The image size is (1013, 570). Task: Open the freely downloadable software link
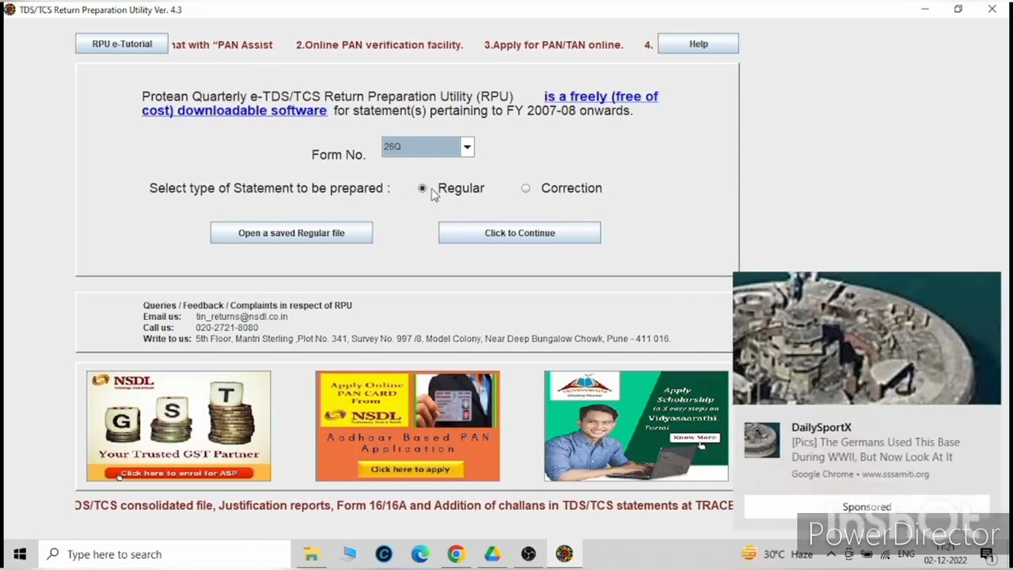coord(400,103)
